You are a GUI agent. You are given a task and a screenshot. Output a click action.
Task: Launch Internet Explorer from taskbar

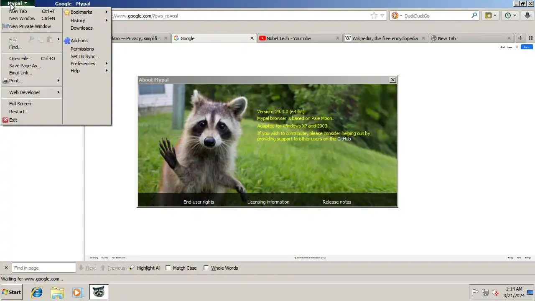pyautogui.click(x=37, y=292)
